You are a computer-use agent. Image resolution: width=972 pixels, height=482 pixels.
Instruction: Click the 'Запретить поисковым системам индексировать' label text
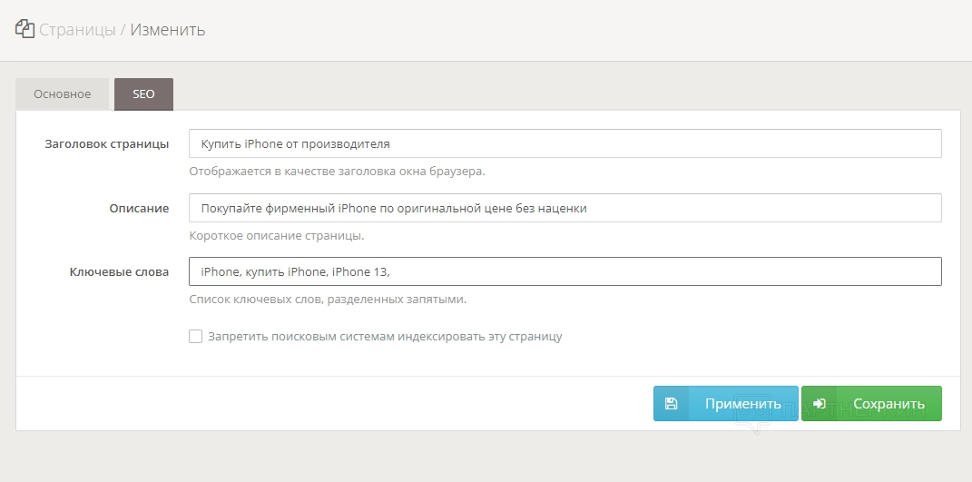[x=385, y=337]
